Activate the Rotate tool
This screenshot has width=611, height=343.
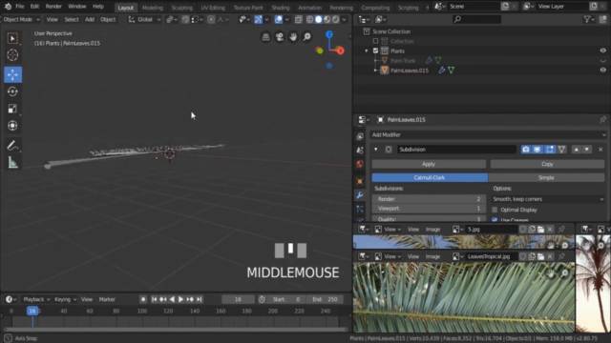point(12,91)
